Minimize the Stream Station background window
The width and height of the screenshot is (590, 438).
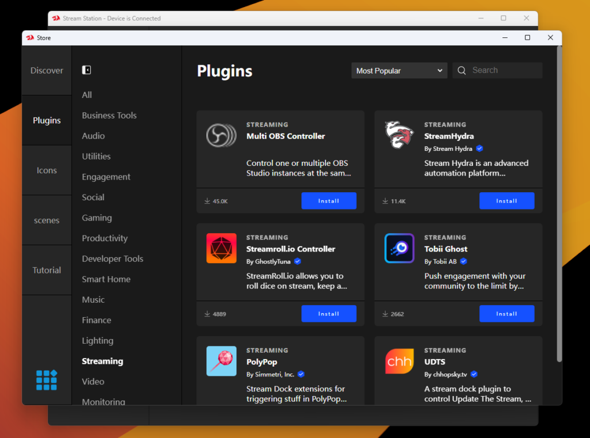481,18
